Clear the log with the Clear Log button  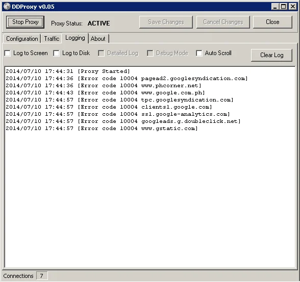[x=271, y=55]
